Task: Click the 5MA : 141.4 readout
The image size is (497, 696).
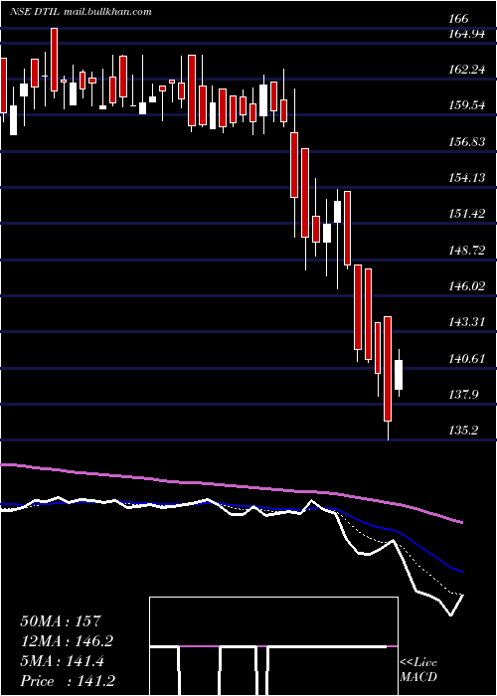Action: 62,661
